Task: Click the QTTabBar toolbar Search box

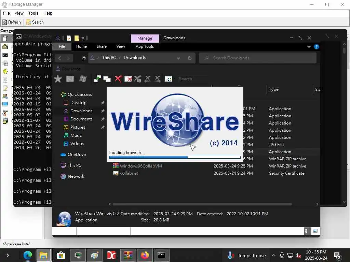Action: coord(193,79)
